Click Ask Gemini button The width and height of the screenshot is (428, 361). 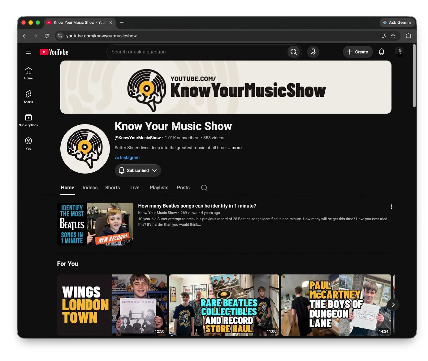[397, 23]
